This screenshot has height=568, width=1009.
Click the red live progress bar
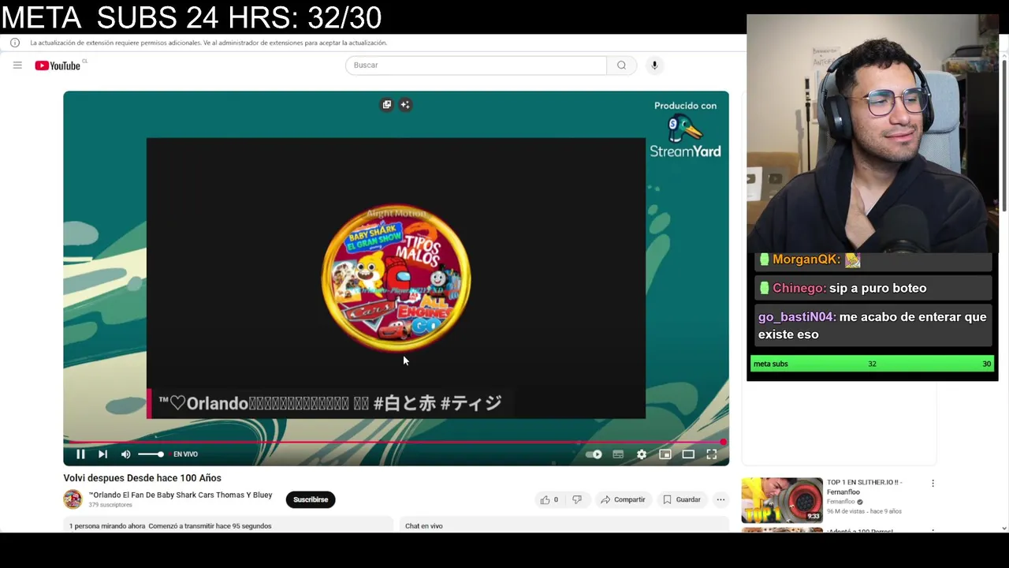(396, 442)
